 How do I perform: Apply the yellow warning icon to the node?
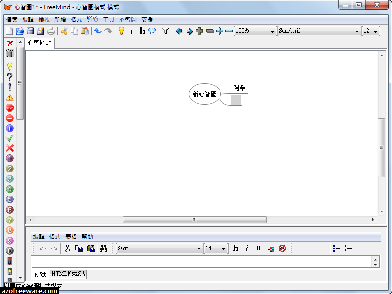pyautogui.click(x=11, y=97)
